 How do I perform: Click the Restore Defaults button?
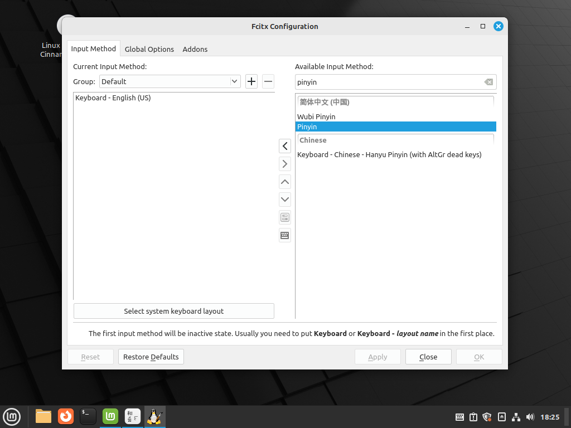(x=151, y=357)
